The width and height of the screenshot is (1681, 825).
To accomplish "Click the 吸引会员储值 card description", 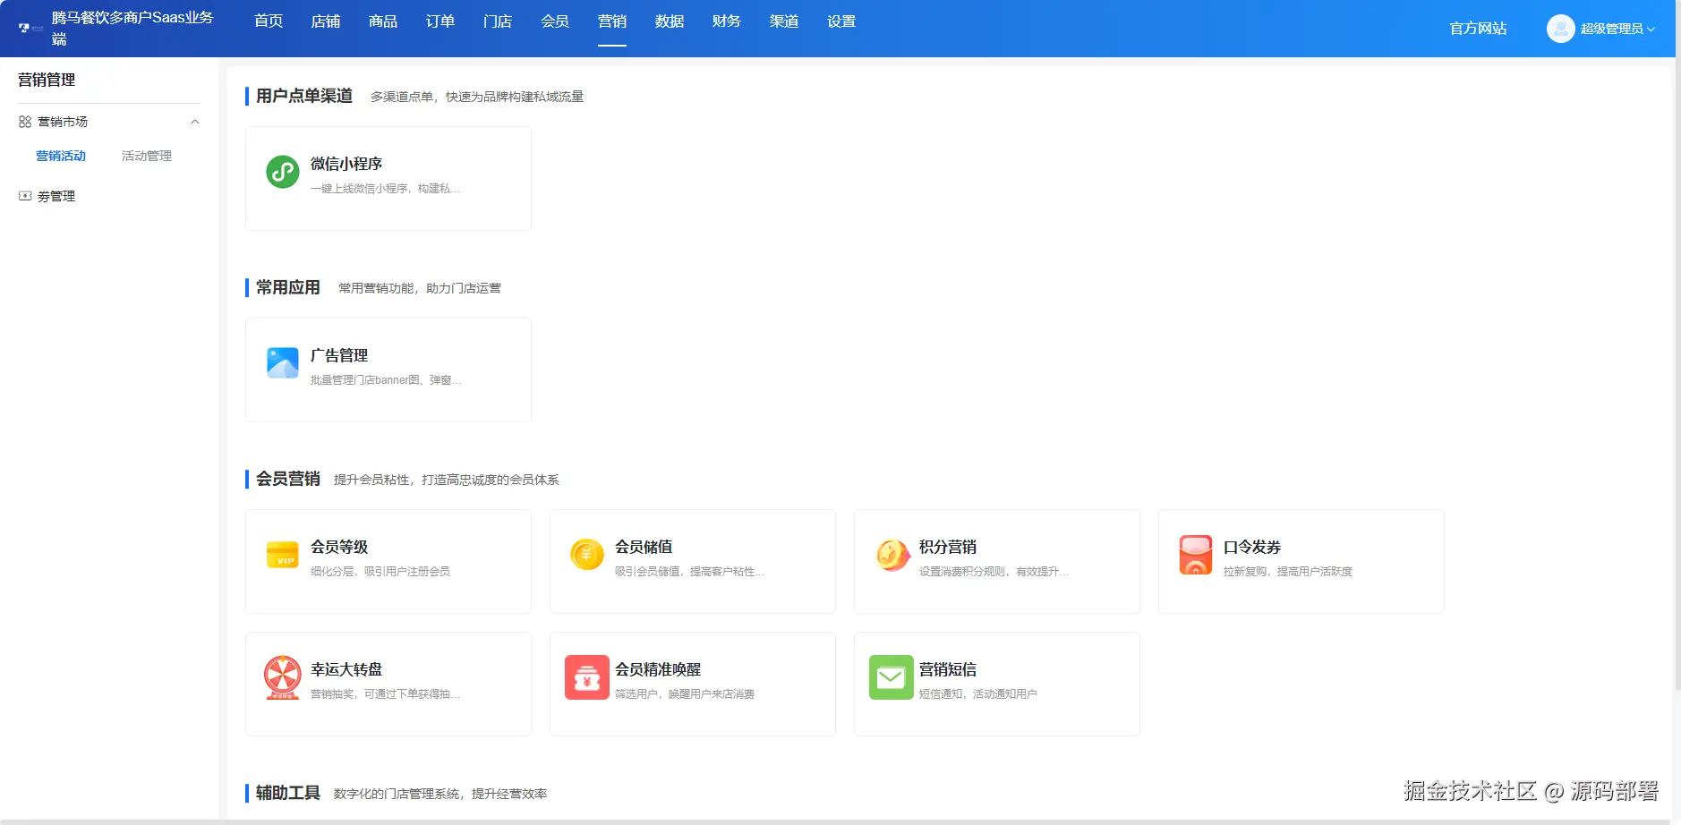I will pos(690,571).
